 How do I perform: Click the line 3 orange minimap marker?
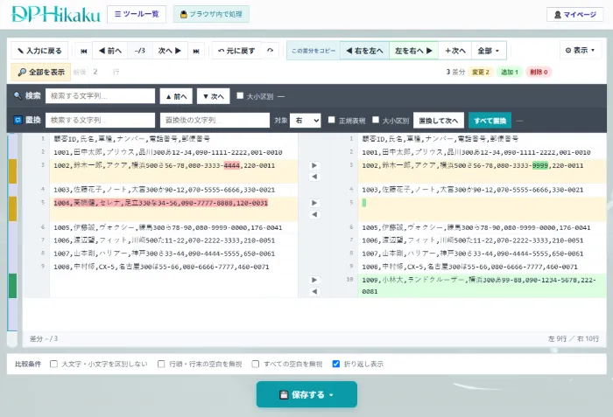(12, 171)
